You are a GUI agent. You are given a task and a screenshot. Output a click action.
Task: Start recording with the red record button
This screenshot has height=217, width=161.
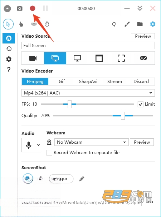(33, 8)
